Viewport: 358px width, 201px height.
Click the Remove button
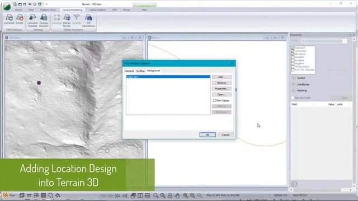pyautogui.click(x=222, y=83)
